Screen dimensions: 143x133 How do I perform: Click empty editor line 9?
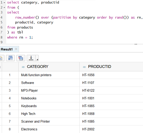tap(75, 42)
